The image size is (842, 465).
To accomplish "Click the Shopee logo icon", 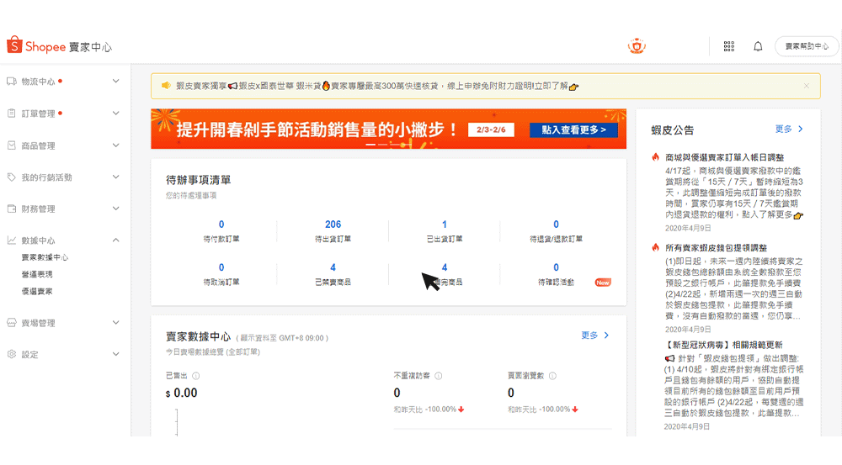I will click(14, 45).
